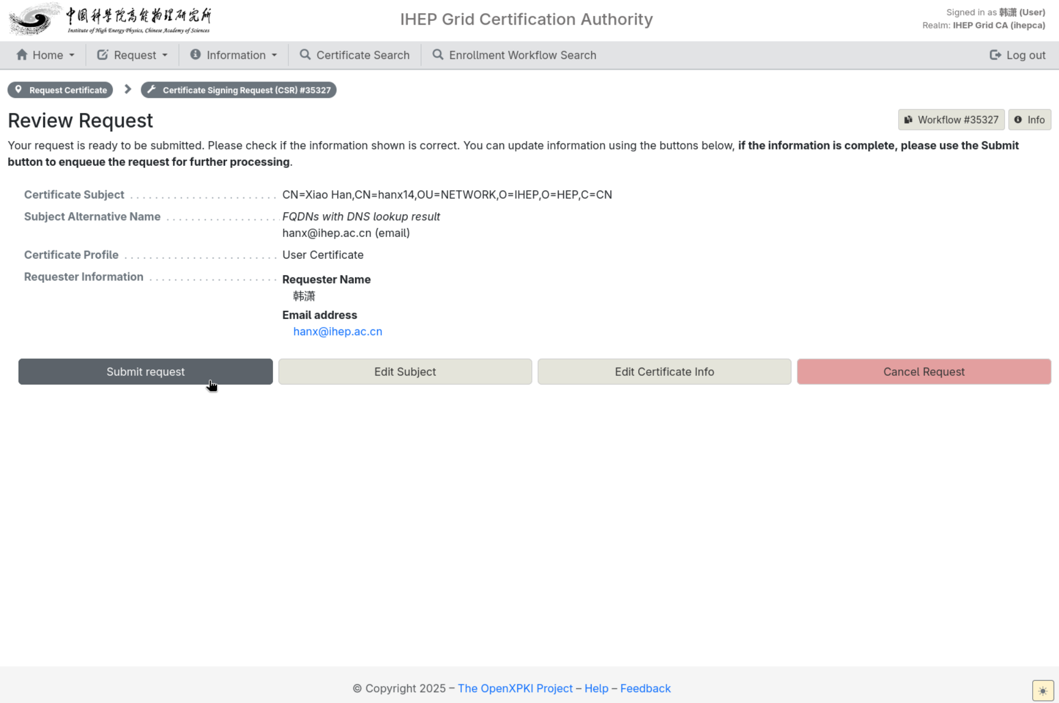Image resolution: width=1059 pixels, height=703 pixels.
Task: Click the Review Request heading
Action: coord(80,120)
